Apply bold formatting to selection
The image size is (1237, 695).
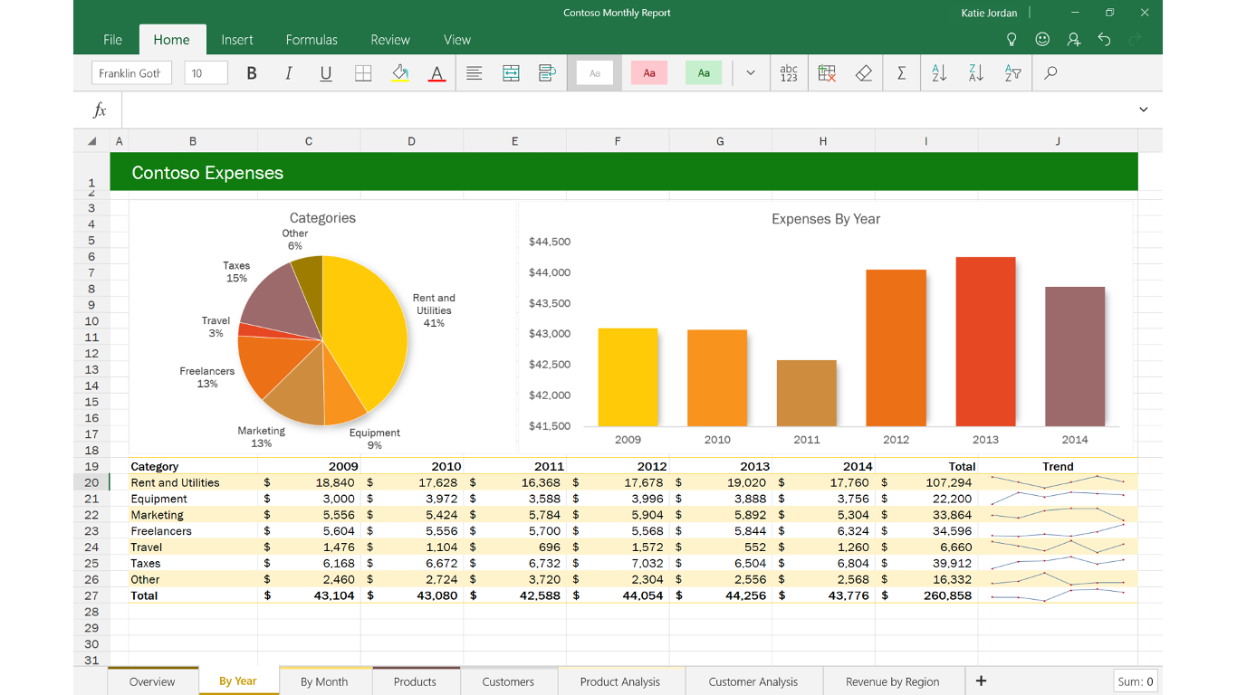pos(251,72)
